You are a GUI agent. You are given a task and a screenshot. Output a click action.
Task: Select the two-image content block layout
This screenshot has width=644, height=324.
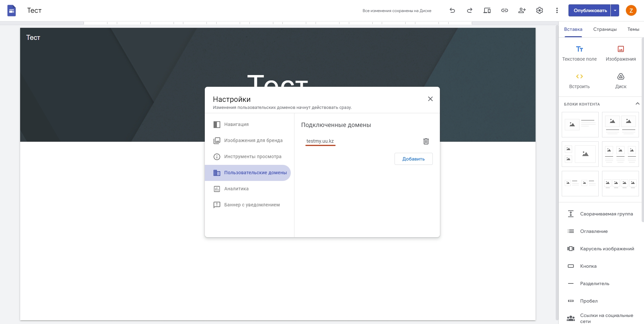pos(620,125)
